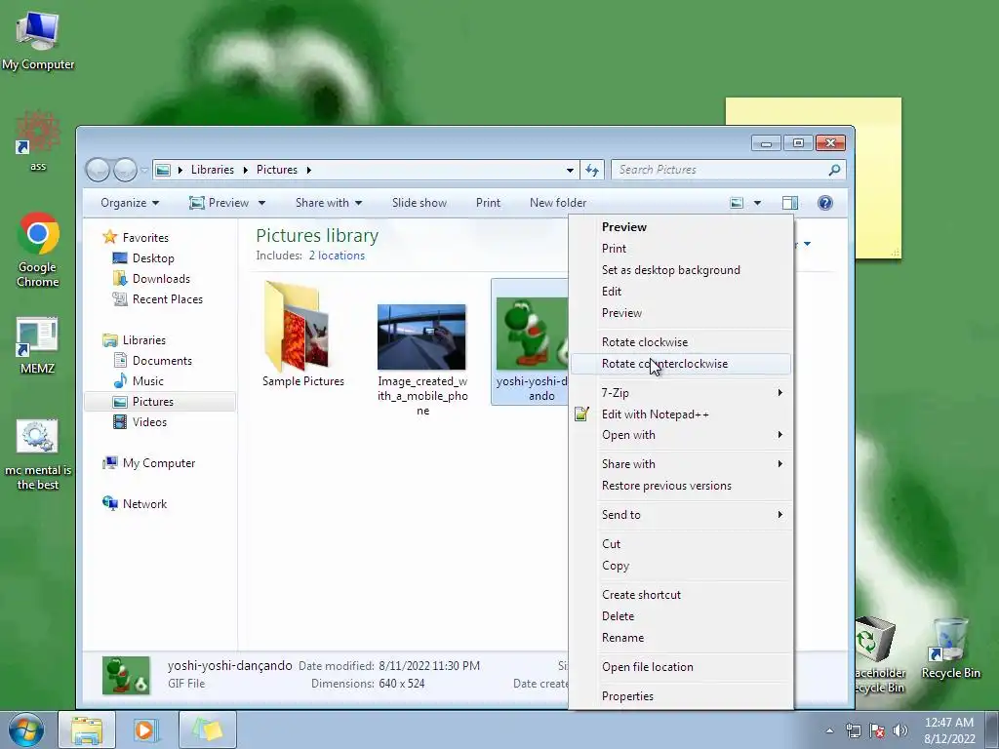Create a New folder

click(558, 203)
